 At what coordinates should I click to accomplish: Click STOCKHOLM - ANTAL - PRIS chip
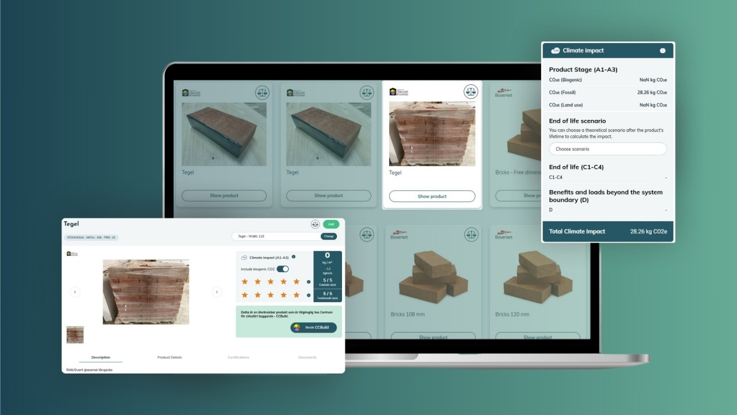tap(91, 237)
